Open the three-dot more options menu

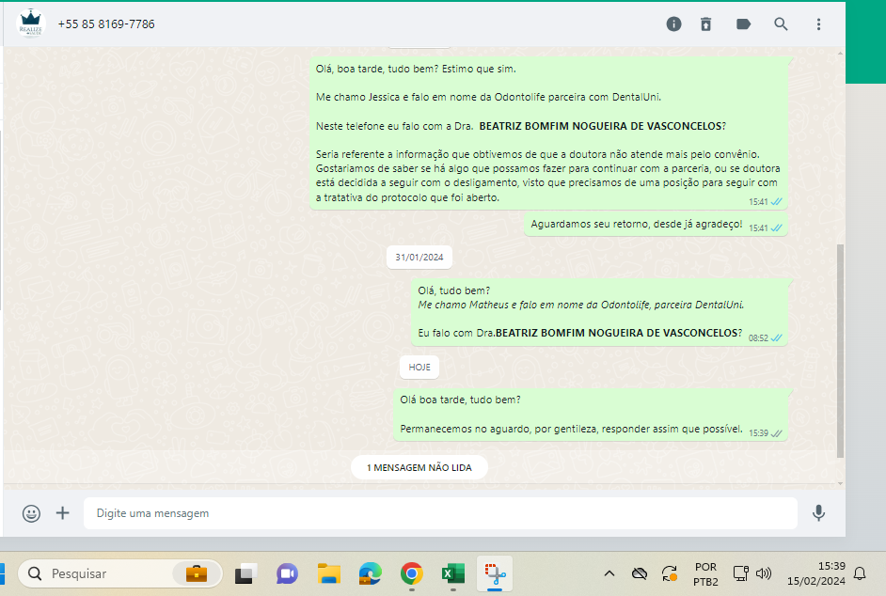pyautogui.click(x=818, y=24)
